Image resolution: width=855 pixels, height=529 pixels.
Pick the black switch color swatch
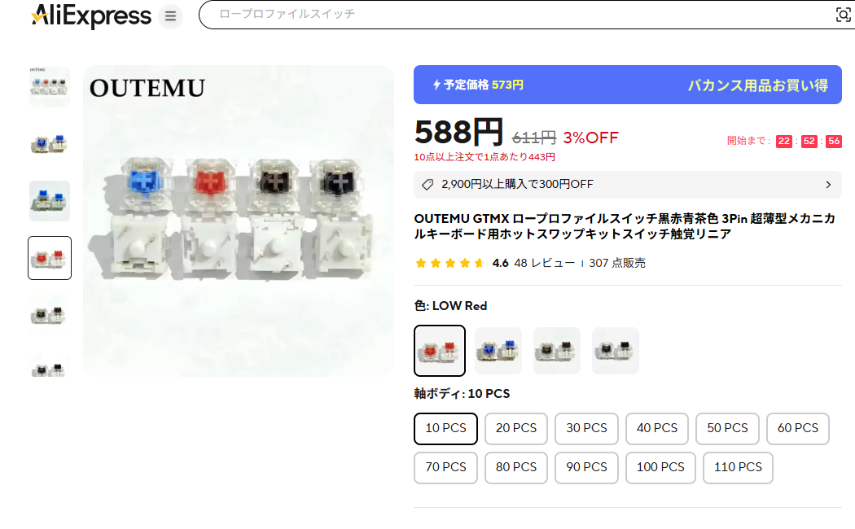[x=615, y=350]
